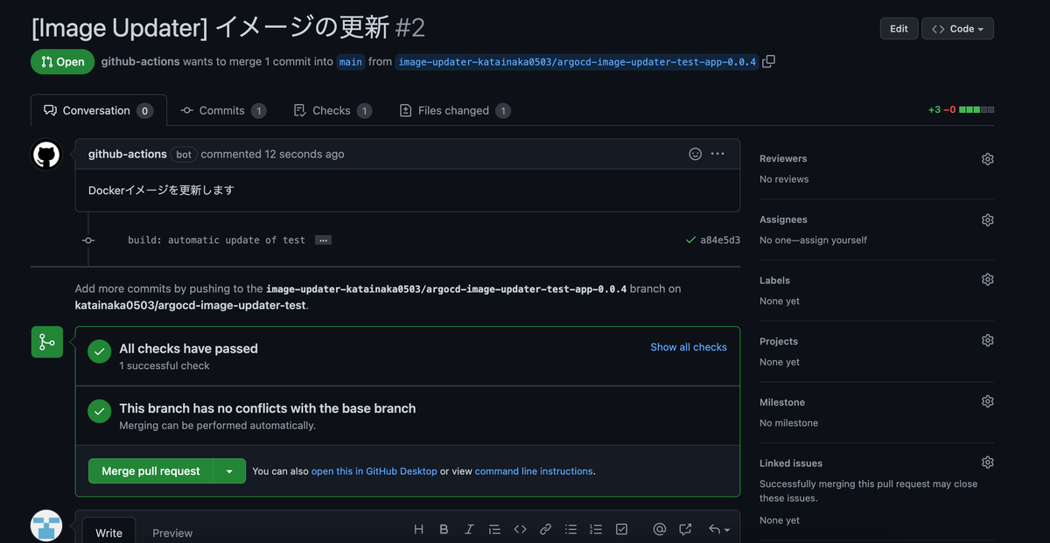This screenshot has height=543, width=1050.
Task: Expand the commit message ellipsis for build commit
Action: point(323,240)
